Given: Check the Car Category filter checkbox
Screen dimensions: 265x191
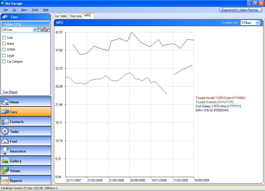Looking at the screenshot, I should (x=4, y=61).
